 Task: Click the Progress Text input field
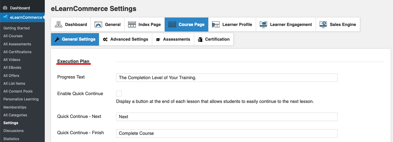coord(227,78)
